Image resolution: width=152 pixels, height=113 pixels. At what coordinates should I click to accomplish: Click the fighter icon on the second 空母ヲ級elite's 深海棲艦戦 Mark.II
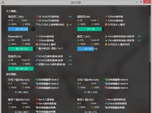[106, 80]
